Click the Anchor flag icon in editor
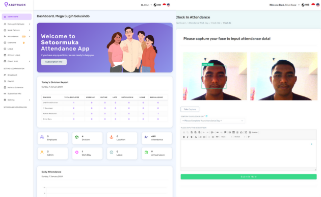Screen dimensions: 321x197 click(x=225, y=132)
